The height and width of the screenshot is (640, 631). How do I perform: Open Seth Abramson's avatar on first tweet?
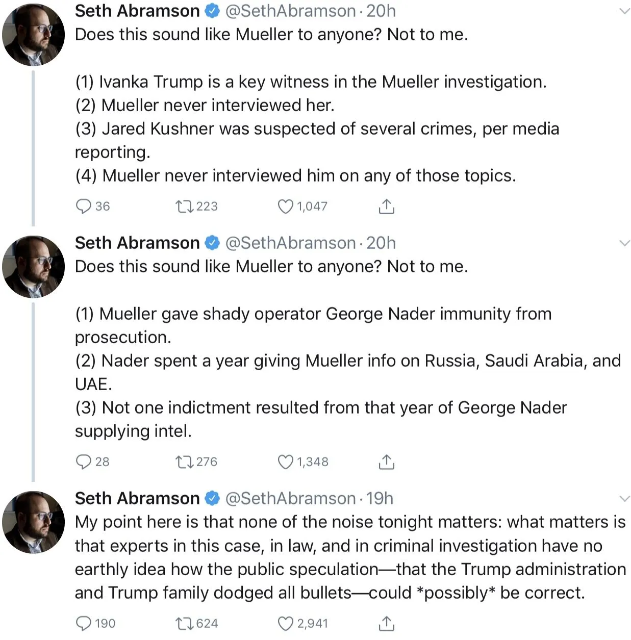point(34,35)
